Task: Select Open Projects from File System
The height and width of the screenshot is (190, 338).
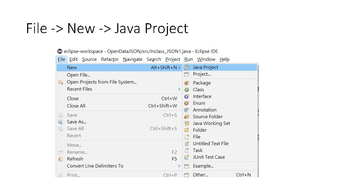Action: click(x=101, y=82)
